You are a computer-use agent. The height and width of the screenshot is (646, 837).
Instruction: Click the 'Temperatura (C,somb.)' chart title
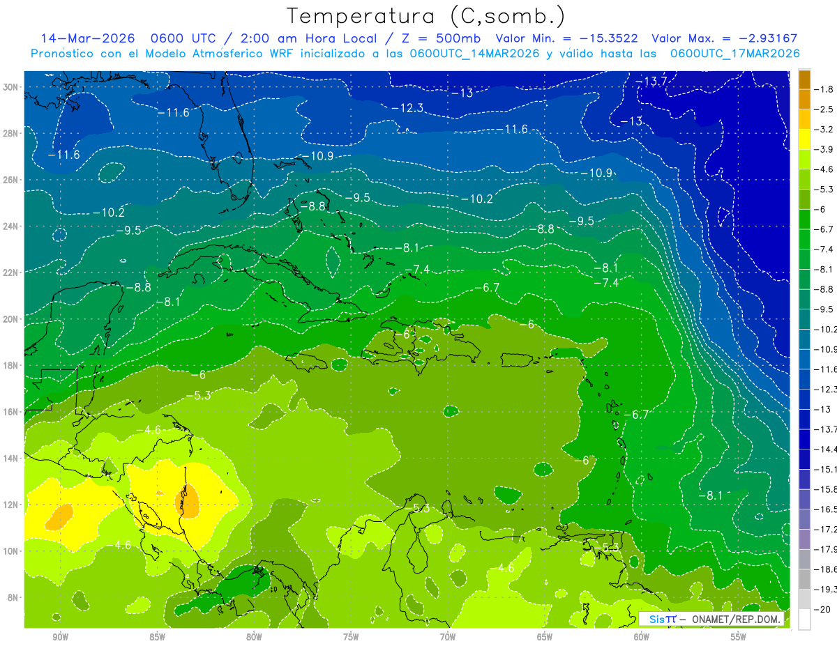click(x=426, y=15)
